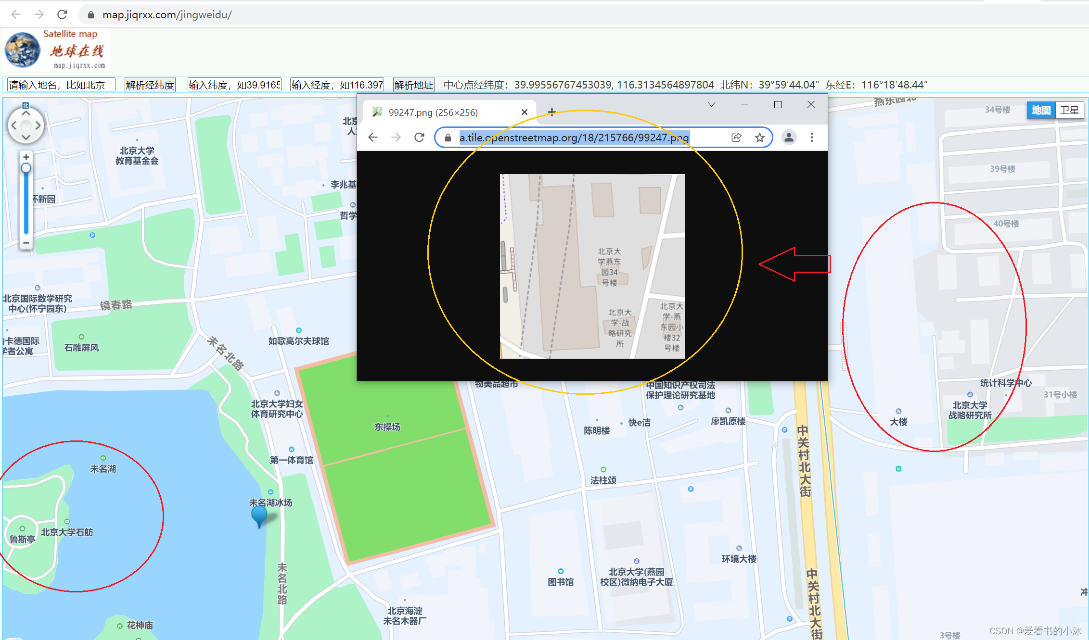Image resolution: width=1089 pixels, height=640 pixels.
Task: Open the profile avatar in inner browser
Action: [789, 138]
